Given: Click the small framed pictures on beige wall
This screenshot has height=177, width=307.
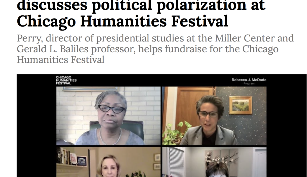Looking at the screenshot, I should tap(157, 162).
